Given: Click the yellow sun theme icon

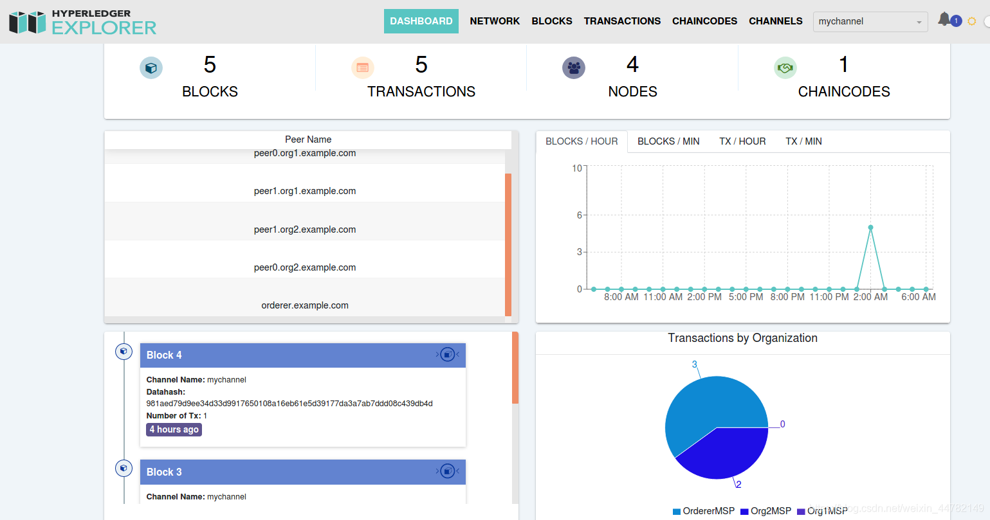Looking at the screenshot, I should click(972, 21).
